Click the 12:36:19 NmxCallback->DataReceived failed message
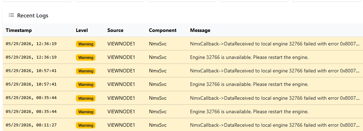This screenshot has width=363, height=131. click(x=275, y=44)
